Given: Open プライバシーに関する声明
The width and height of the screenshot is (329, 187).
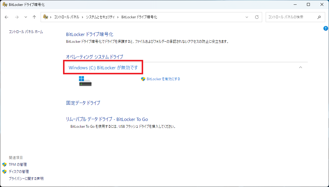Looking at the screenshot, I should [26, 178].
